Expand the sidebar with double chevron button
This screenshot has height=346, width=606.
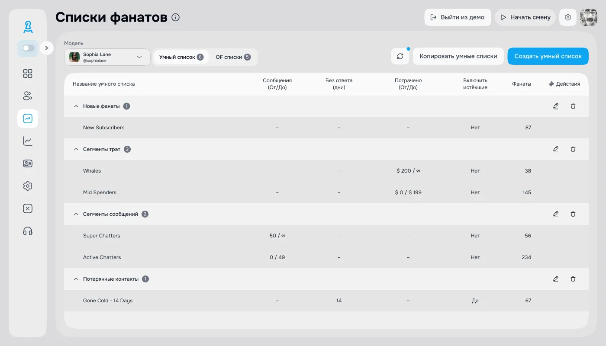click(x=47, y=48)
